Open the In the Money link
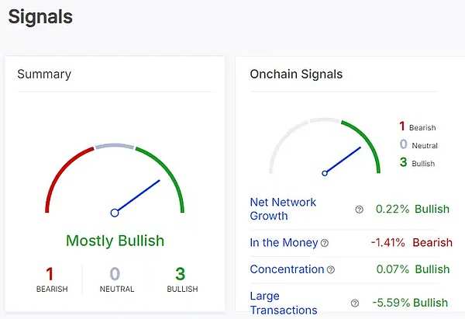The width and height of the screenshot is (465, 319). pyautogui.click(x=284, y=243)
